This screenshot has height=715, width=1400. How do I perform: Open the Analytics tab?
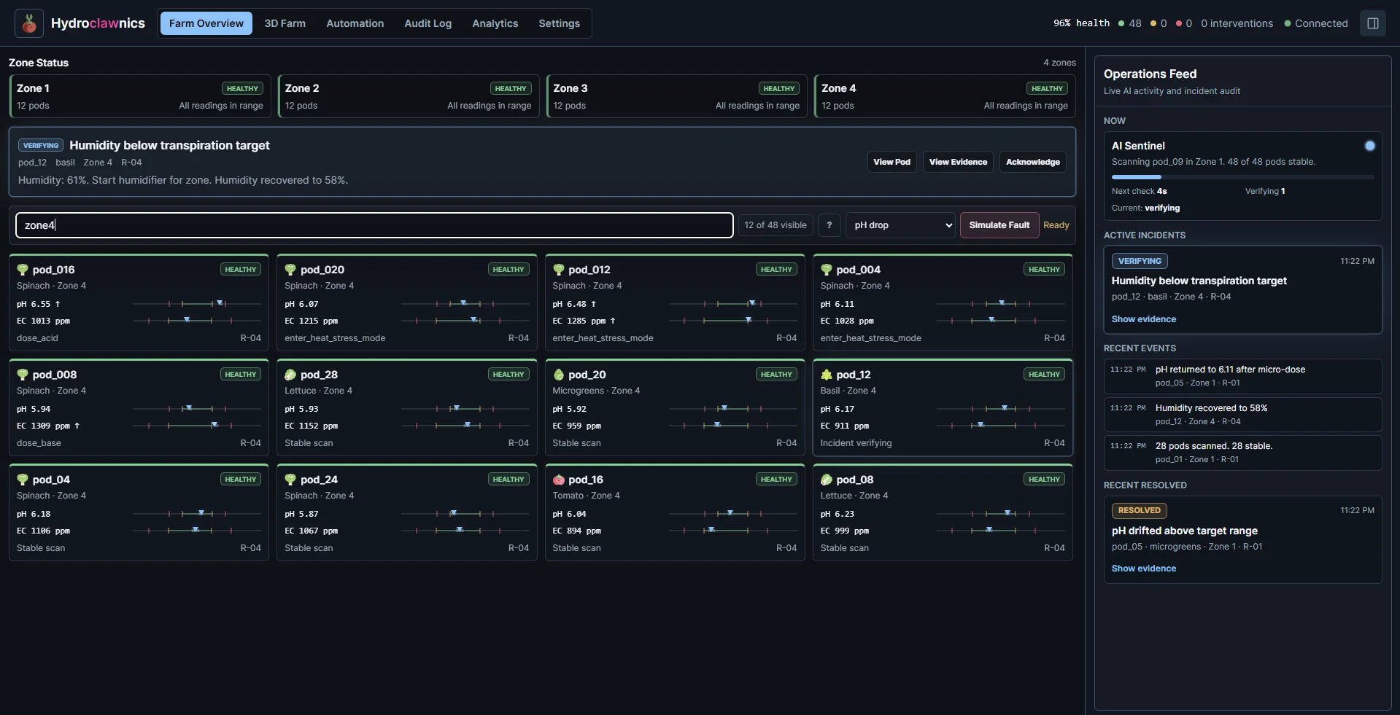[x=495, y=23]
